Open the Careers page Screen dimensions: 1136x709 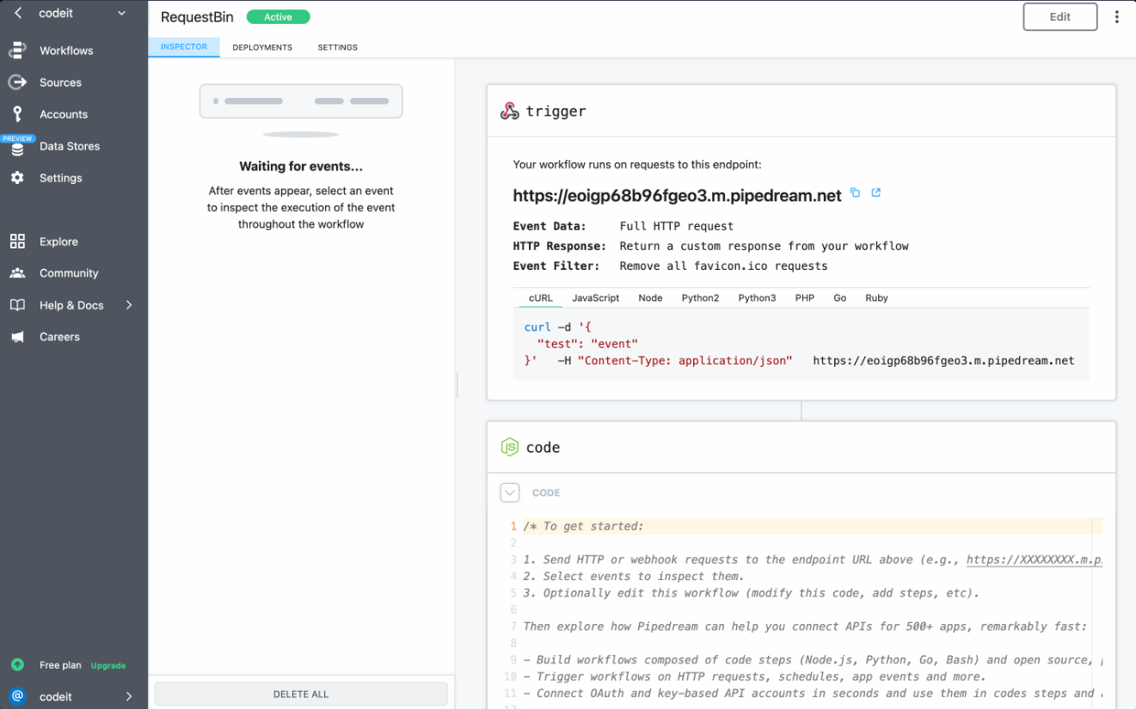(x=59, y=337)
